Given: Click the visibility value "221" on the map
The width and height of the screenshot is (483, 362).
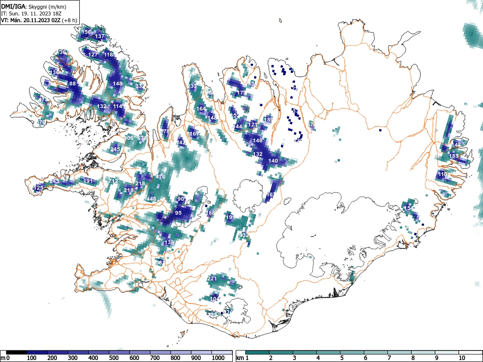Looking at the screenshot, I should (x=212, y=278).
